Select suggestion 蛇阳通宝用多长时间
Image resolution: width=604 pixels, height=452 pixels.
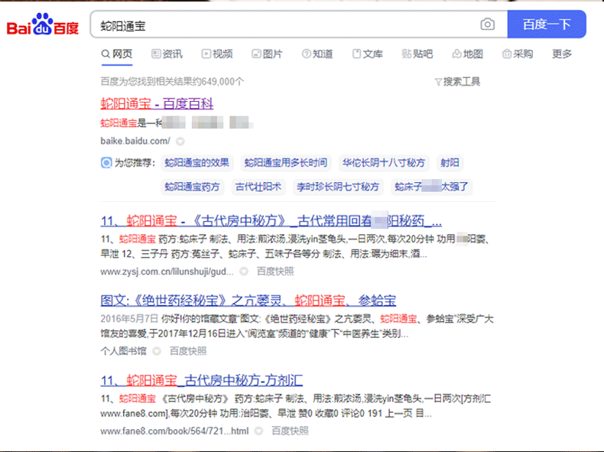(286, 163)
